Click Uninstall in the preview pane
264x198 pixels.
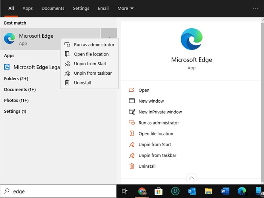147,166
